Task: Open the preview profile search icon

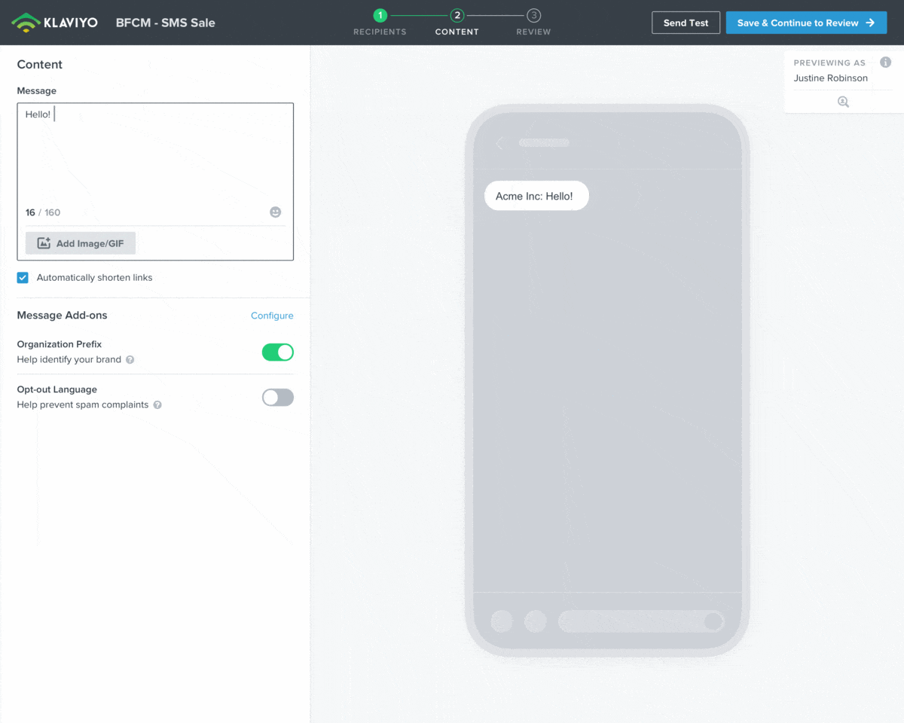Action: tap(843, 102)
